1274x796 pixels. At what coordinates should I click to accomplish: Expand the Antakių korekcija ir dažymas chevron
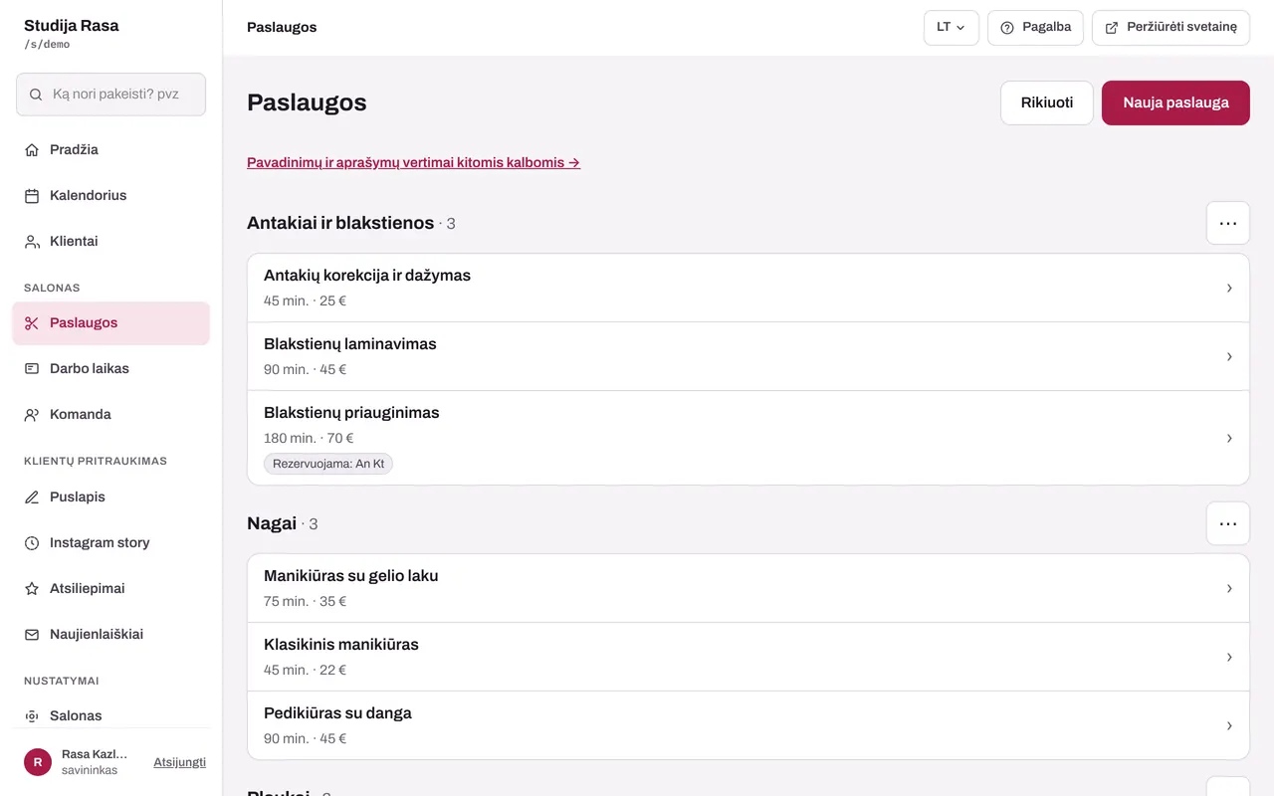click(x=1229, y=288)
